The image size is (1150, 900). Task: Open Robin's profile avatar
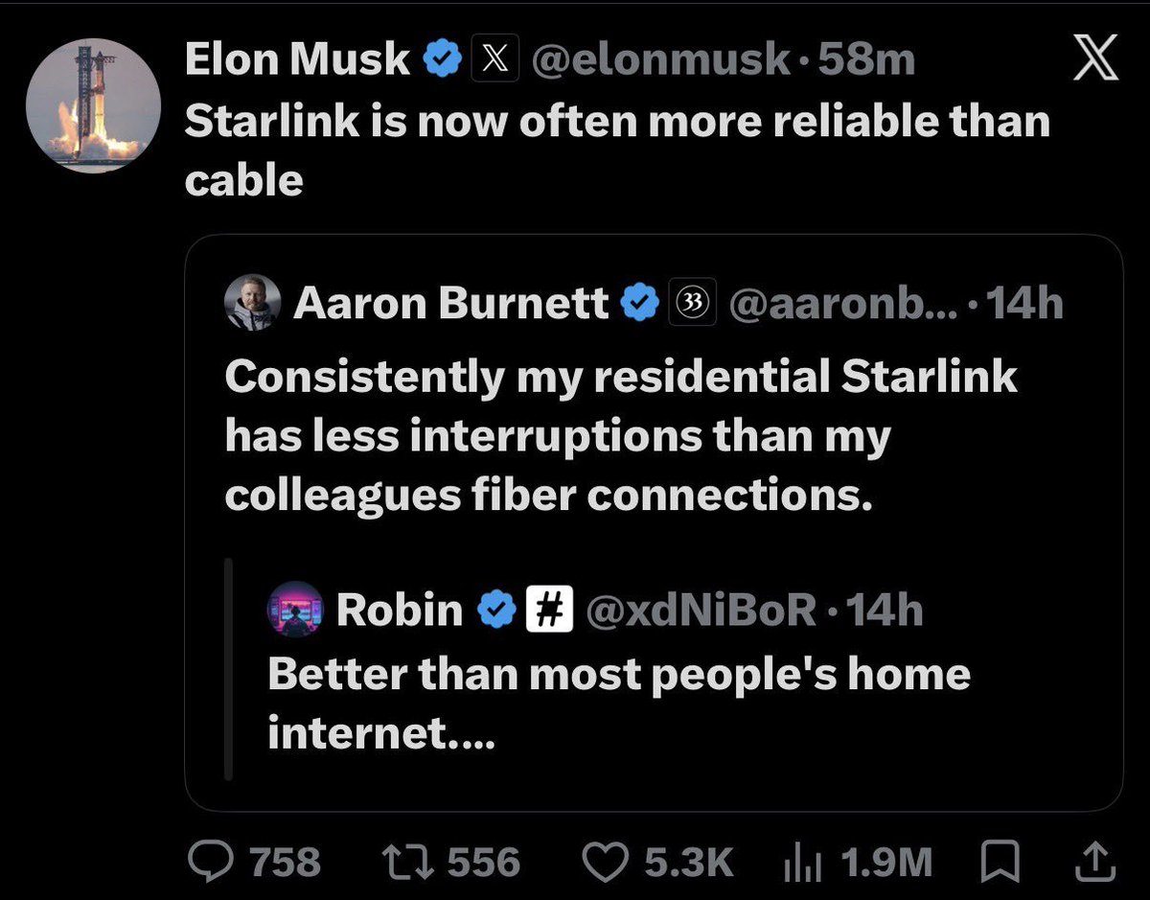tap(293, 610)
